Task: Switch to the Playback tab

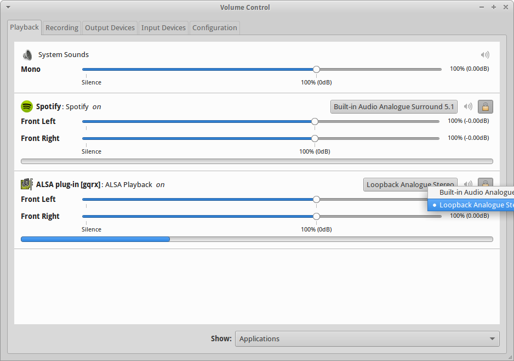Action: (x=24, y=27)
